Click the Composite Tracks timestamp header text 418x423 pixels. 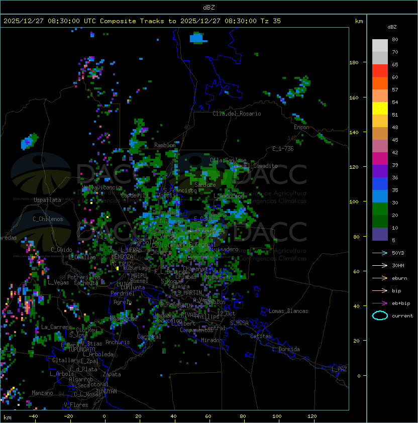[142, 21]
